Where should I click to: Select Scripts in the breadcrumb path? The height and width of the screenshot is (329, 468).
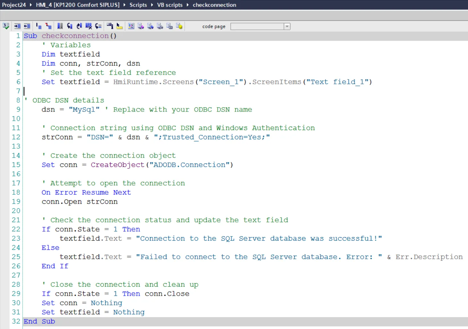(x=138, y=5)
